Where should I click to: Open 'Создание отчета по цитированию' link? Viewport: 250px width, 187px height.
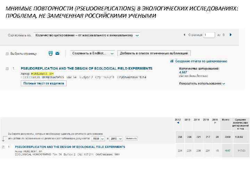click(201, 61)
